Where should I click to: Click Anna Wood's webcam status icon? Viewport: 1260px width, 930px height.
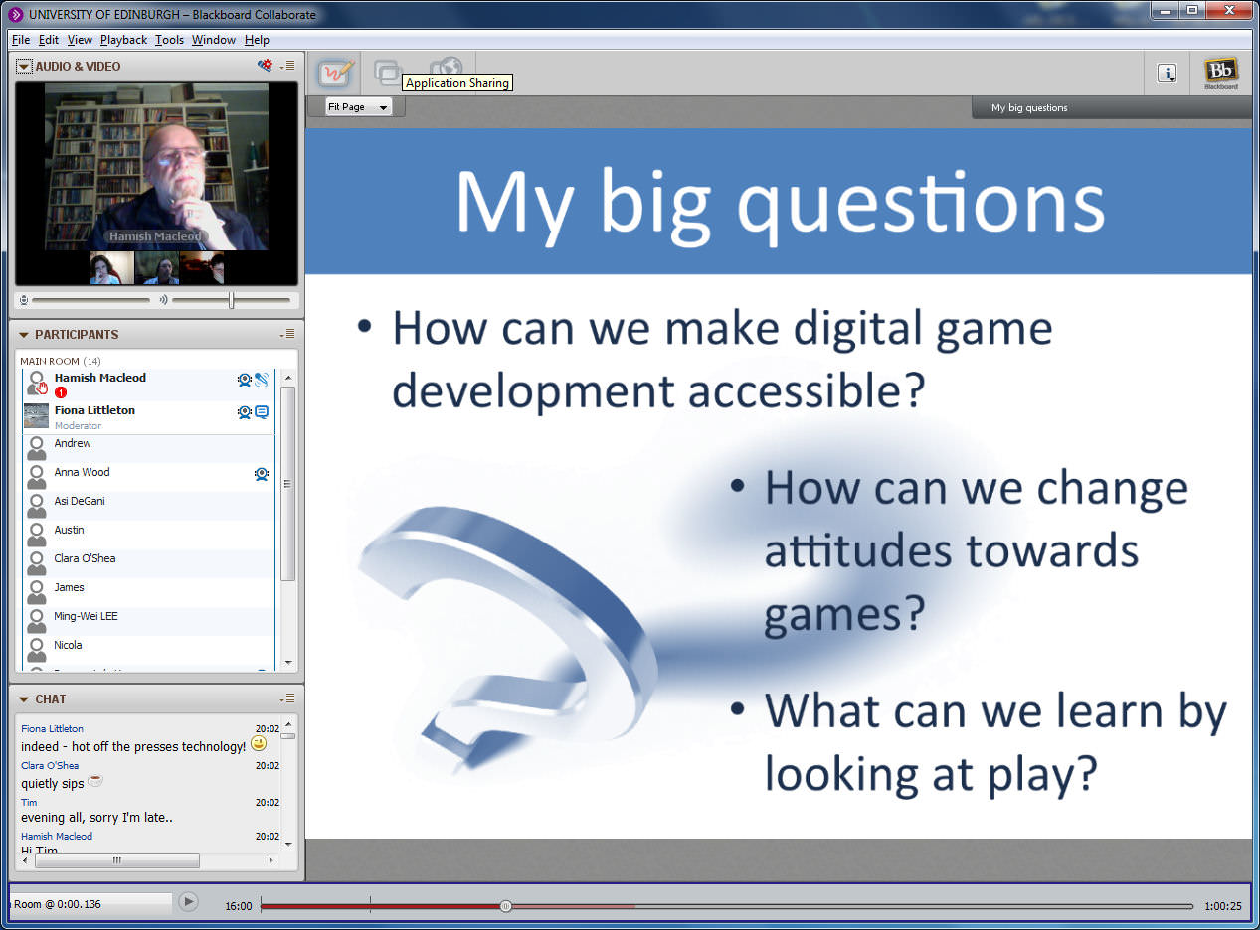point(262,474)
